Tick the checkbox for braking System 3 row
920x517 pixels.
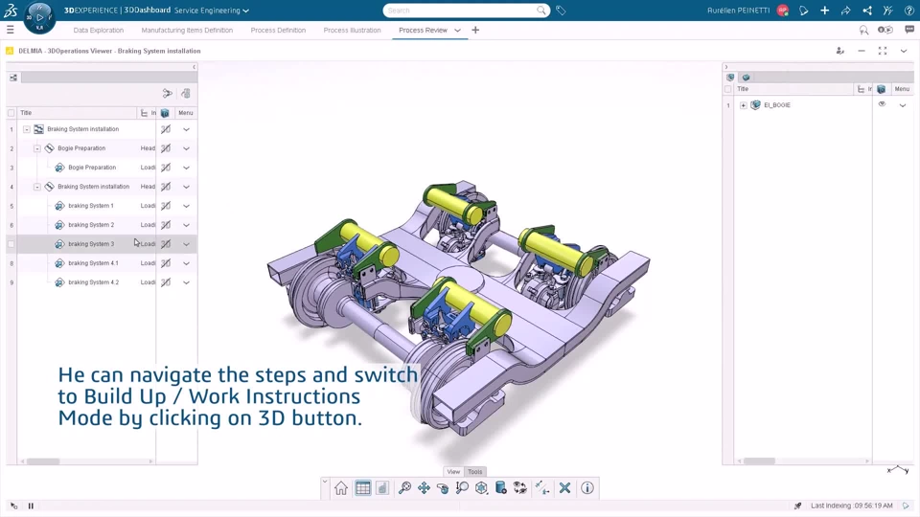(11, 244)
